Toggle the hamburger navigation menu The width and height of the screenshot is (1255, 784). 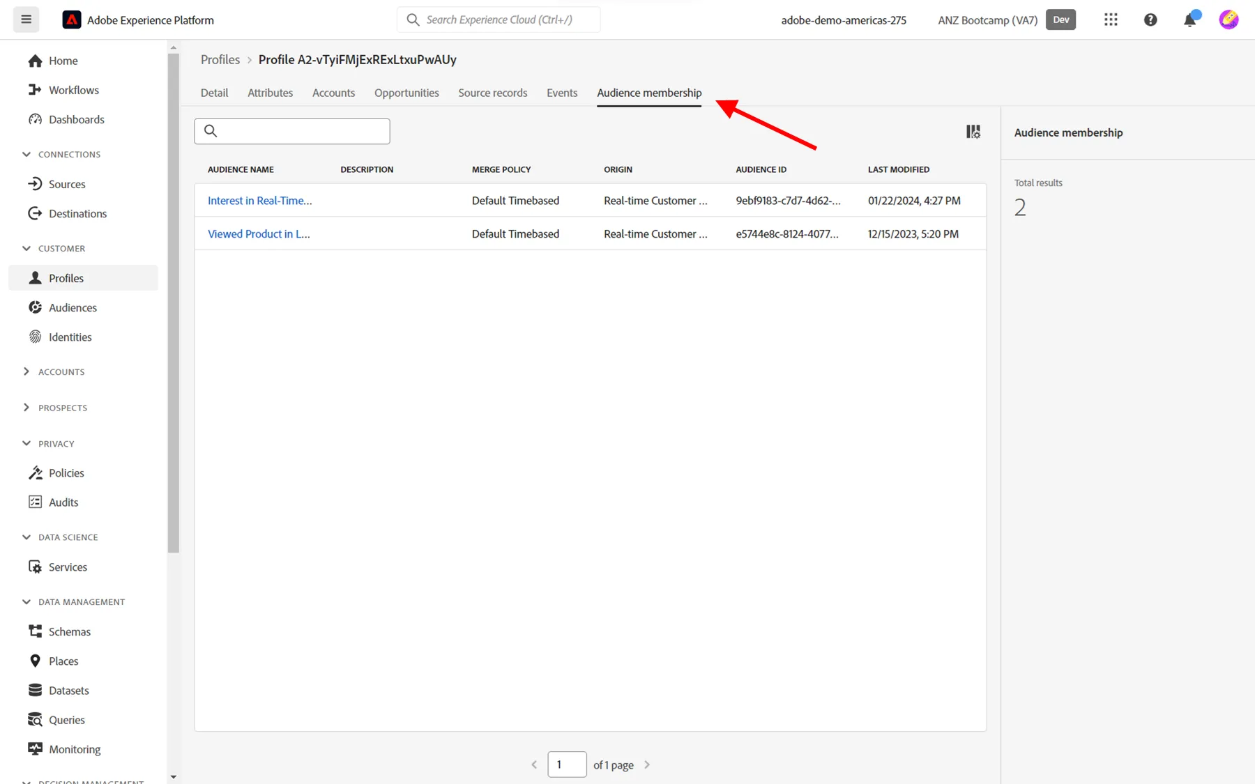(26, 20)
